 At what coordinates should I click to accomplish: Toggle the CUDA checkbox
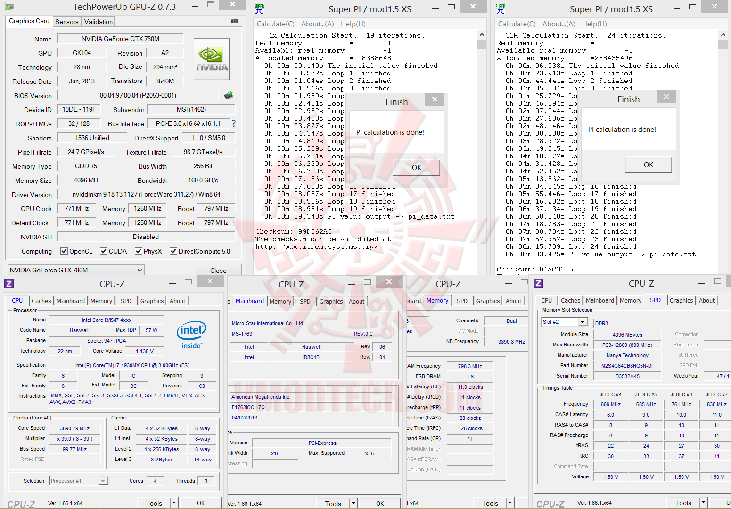tap(104, 251)
